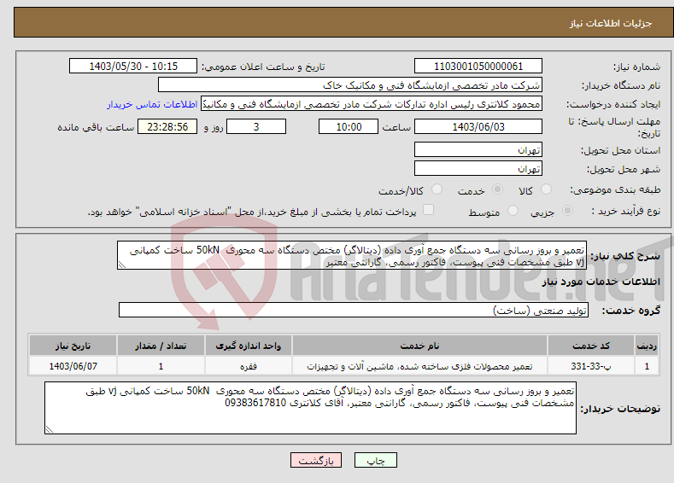Click the تعداد / مقدار column header

tap(161, 346)
